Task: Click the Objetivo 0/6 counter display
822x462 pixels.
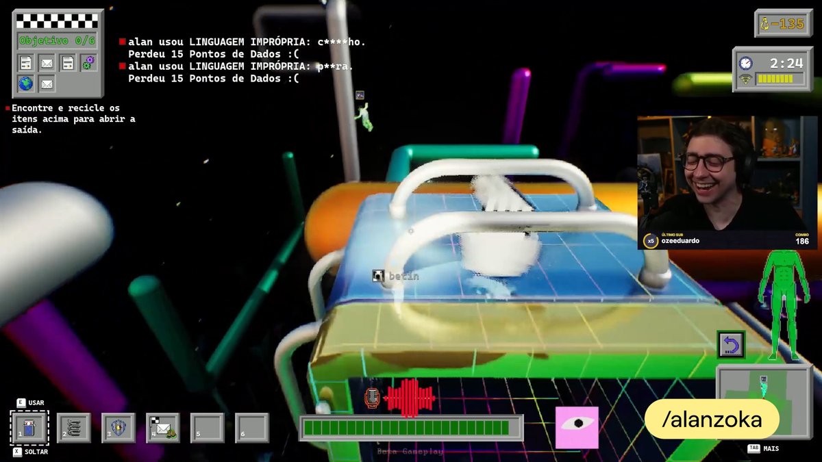Action: pos(58,40)
